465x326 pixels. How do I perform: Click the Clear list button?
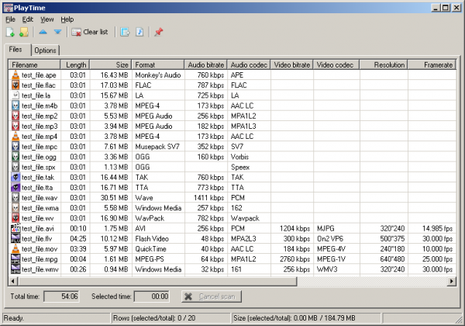(89, 32)
